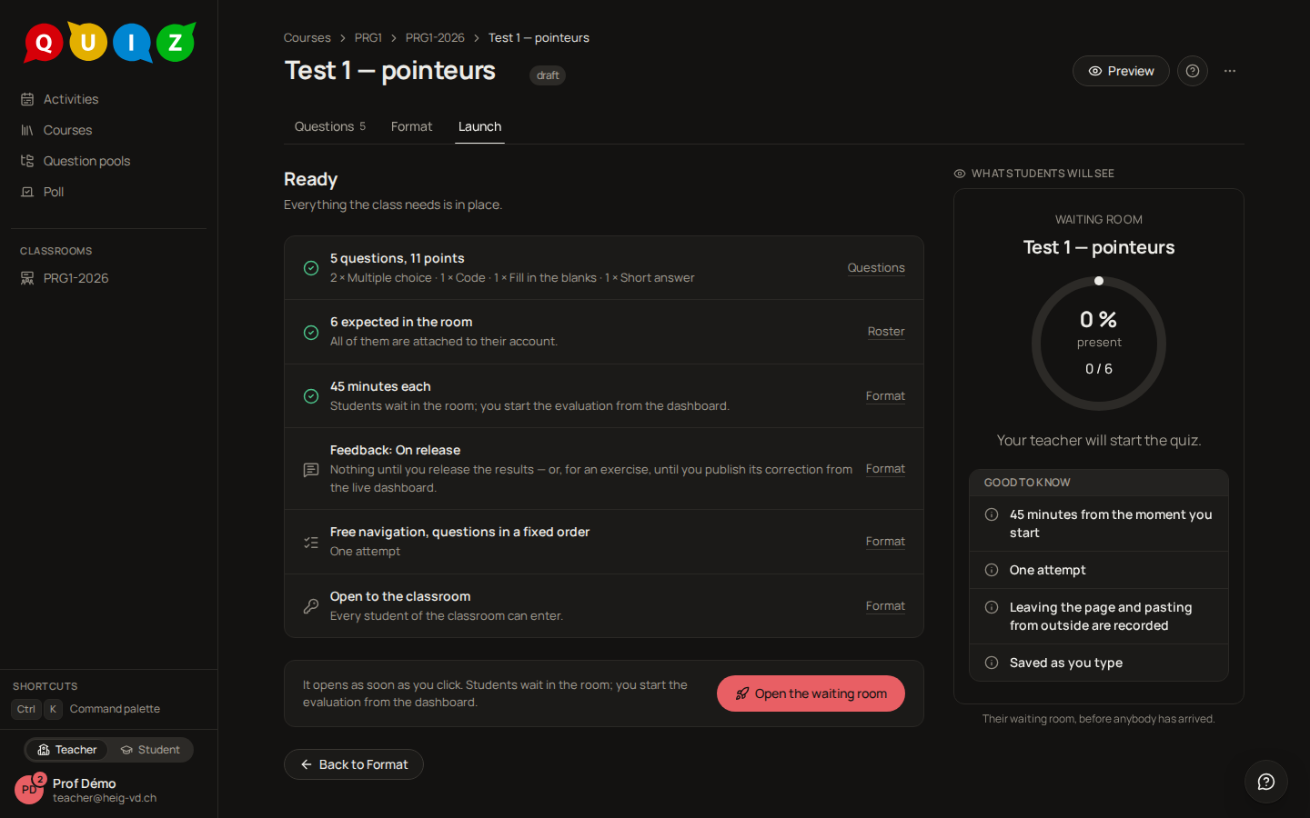
Task: Click the Poll chart icon
Action: [x=27, y=192]
